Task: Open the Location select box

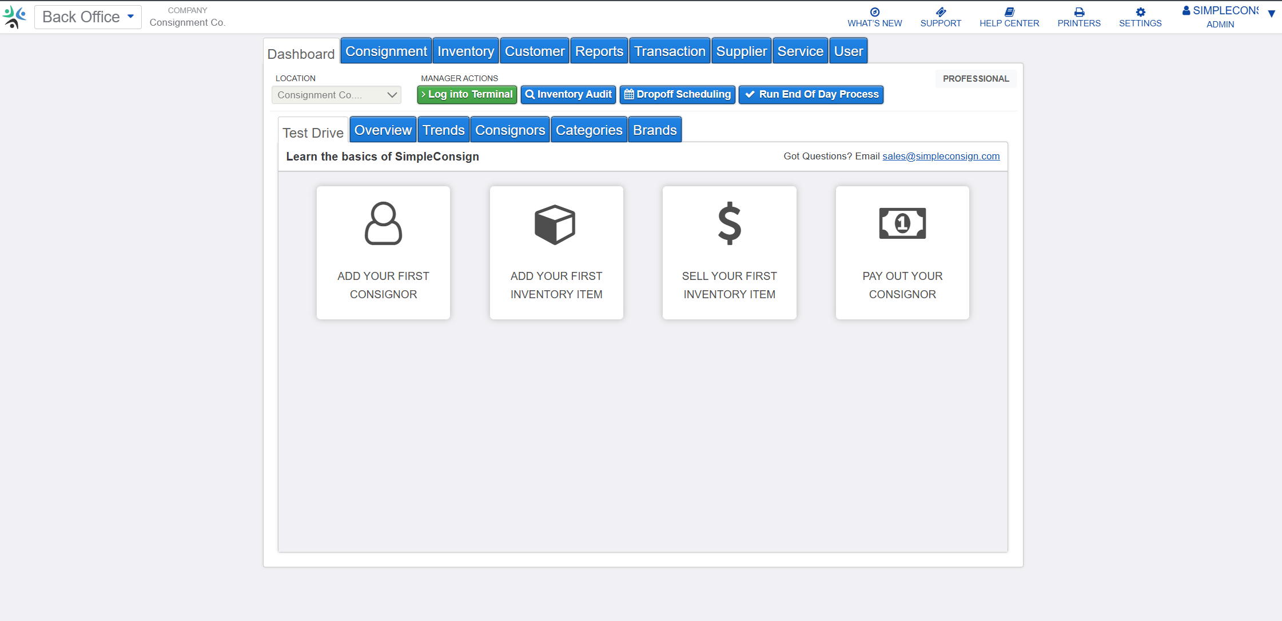Action: (336, 95)
